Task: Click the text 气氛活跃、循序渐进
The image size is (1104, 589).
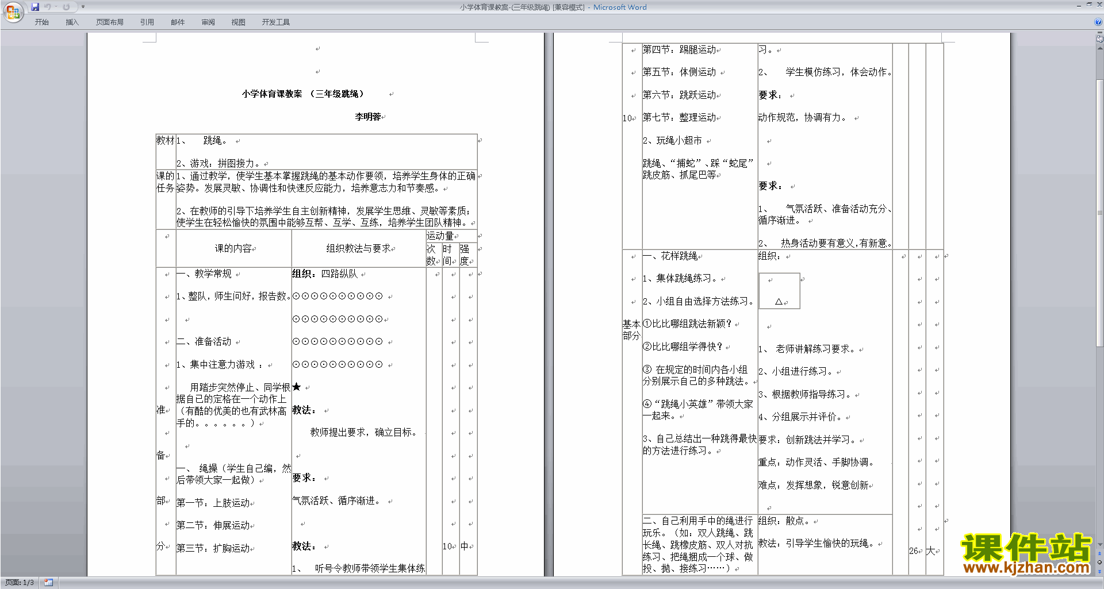Action: tap(336, 501)
